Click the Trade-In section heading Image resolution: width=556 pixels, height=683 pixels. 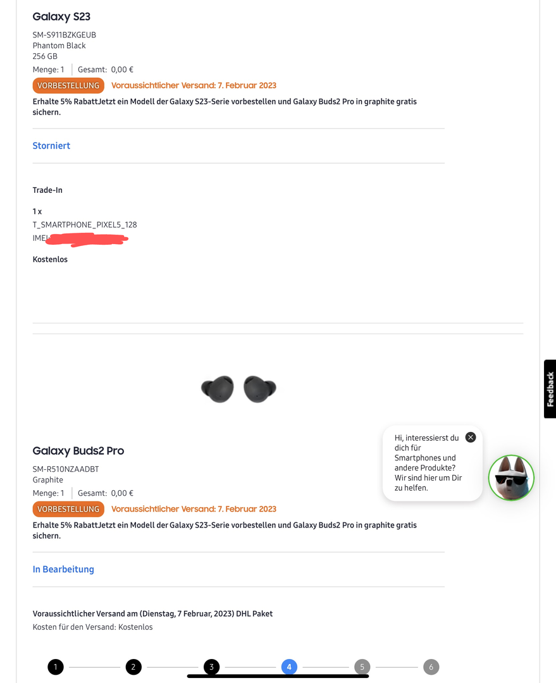point(47,190)
